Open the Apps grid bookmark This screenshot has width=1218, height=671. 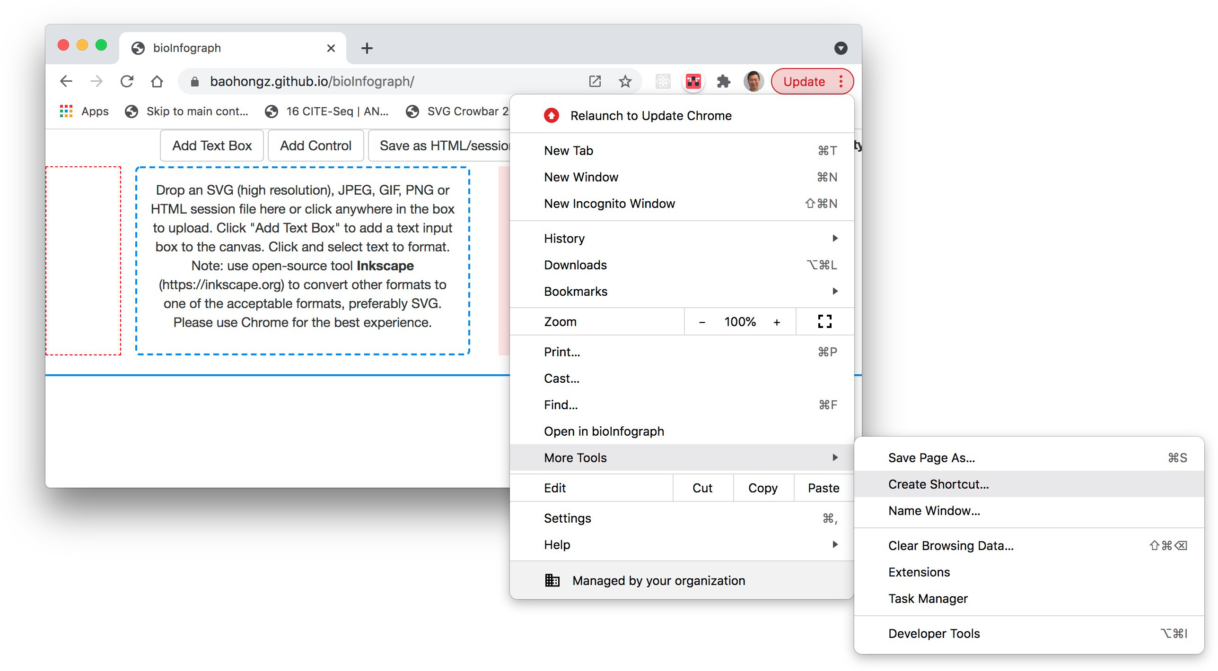point(84,111)
